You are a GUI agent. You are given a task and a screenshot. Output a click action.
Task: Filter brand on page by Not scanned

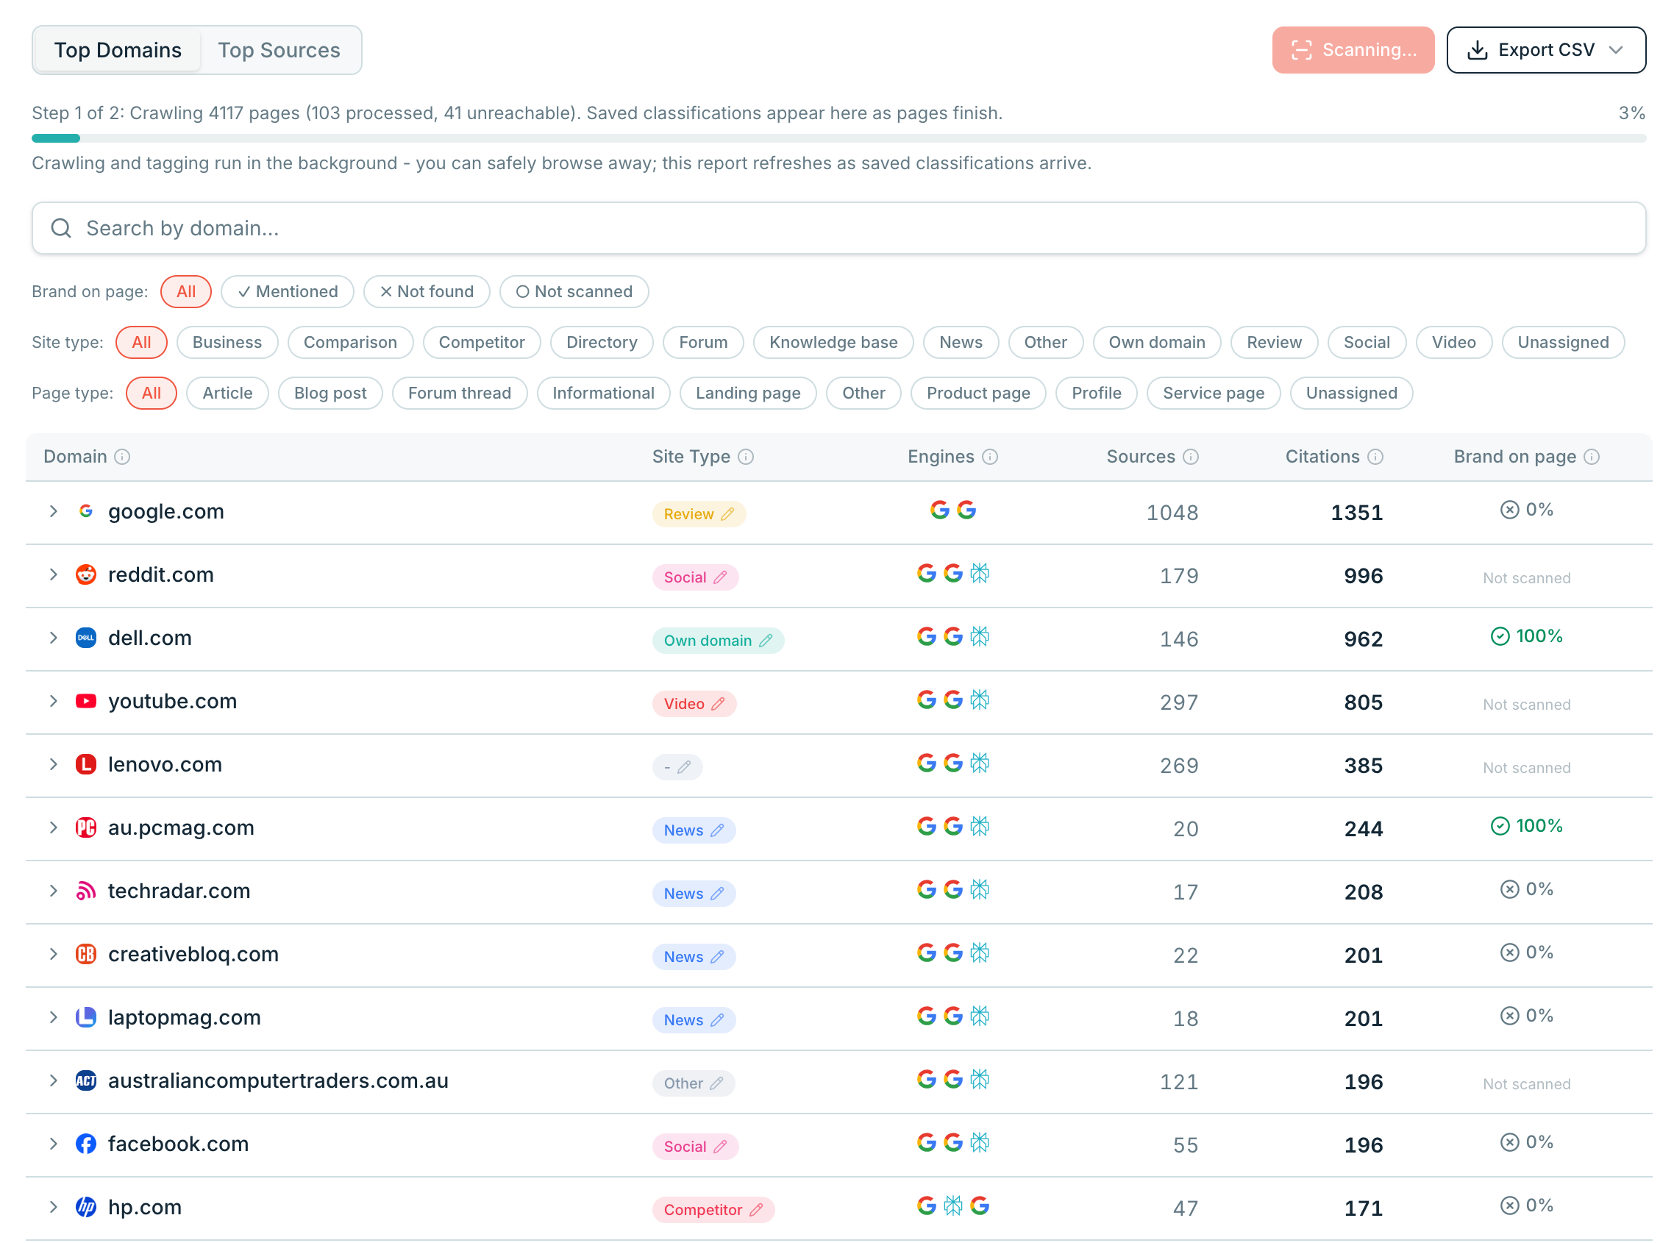pyautogui.click(x=574, y=291)
